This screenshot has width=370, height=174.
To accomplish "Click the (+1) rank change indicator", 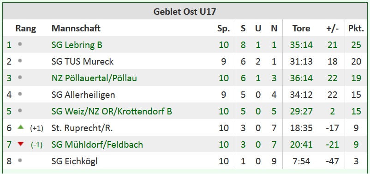I will coord(36,128).
